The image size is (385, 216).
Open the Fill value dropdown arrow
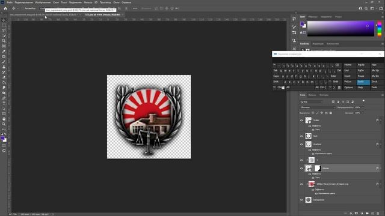[x=363, y=113]
